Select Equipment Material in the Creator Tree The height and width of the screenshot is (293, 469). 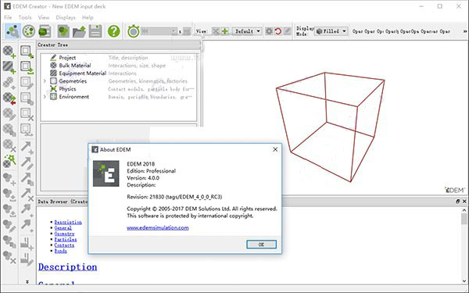point(83,73)
